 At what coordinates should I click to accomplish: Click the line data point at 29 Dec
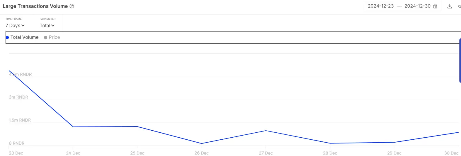click(394, 142)
